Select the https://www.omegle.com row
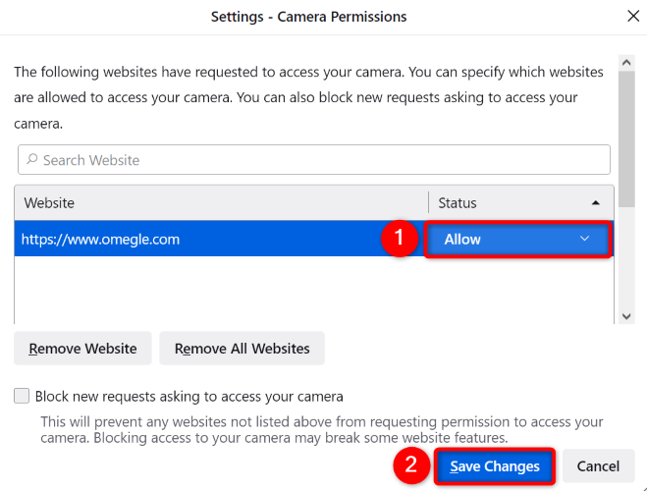The height and width of the screenshot is (491, 647). pos(196,239)
